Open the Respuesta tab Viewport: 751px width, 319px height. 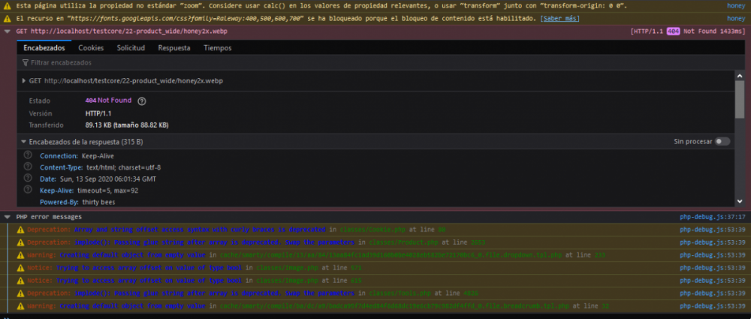click(173, 48)
